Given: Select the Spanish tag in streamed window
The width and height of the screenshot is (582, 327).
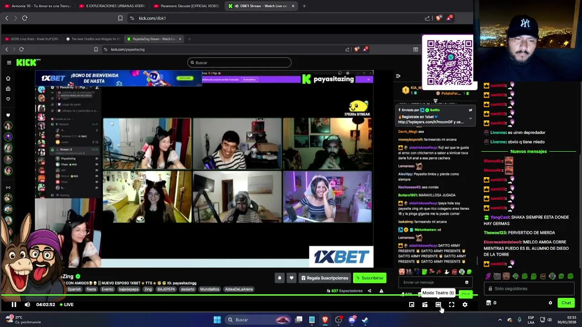Looking at the screenshot, I should 74,289.
